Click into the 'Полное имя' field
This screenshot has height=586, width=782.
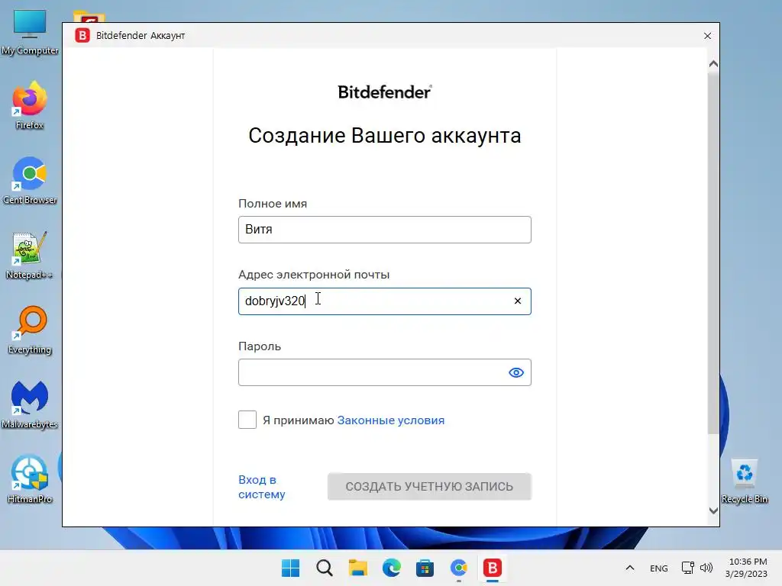point(385,230)
